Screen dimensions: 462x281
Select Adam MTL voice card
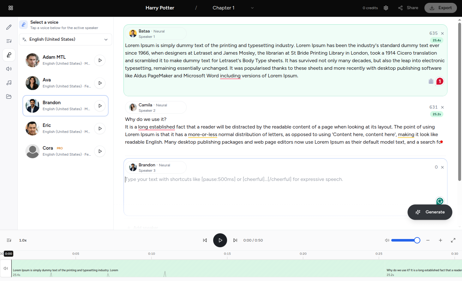pyautogui.click(x=65, y=60)
